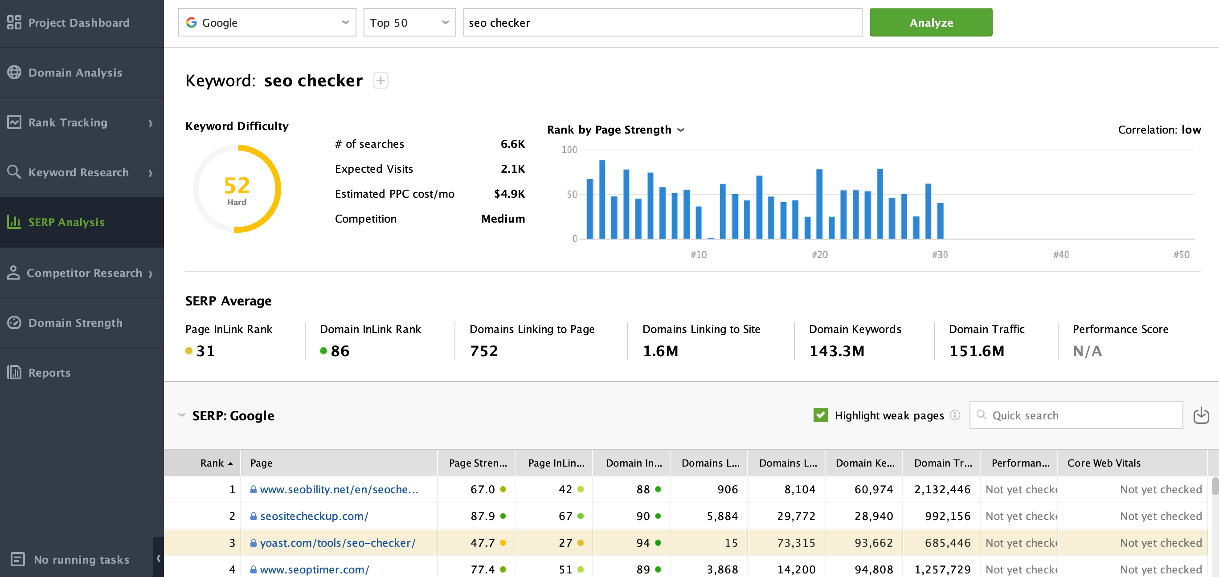This screenshot has height=577, width=1219.
Task: Click the Domain Strength gauge icon
Action: coord(14,322)
